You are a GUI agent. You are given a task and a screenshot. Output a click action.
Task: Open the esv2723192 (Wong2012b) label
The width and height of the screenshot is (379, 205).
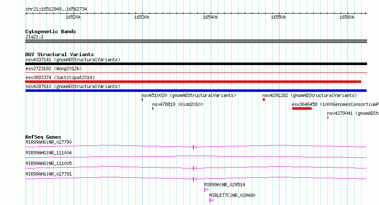54,68
